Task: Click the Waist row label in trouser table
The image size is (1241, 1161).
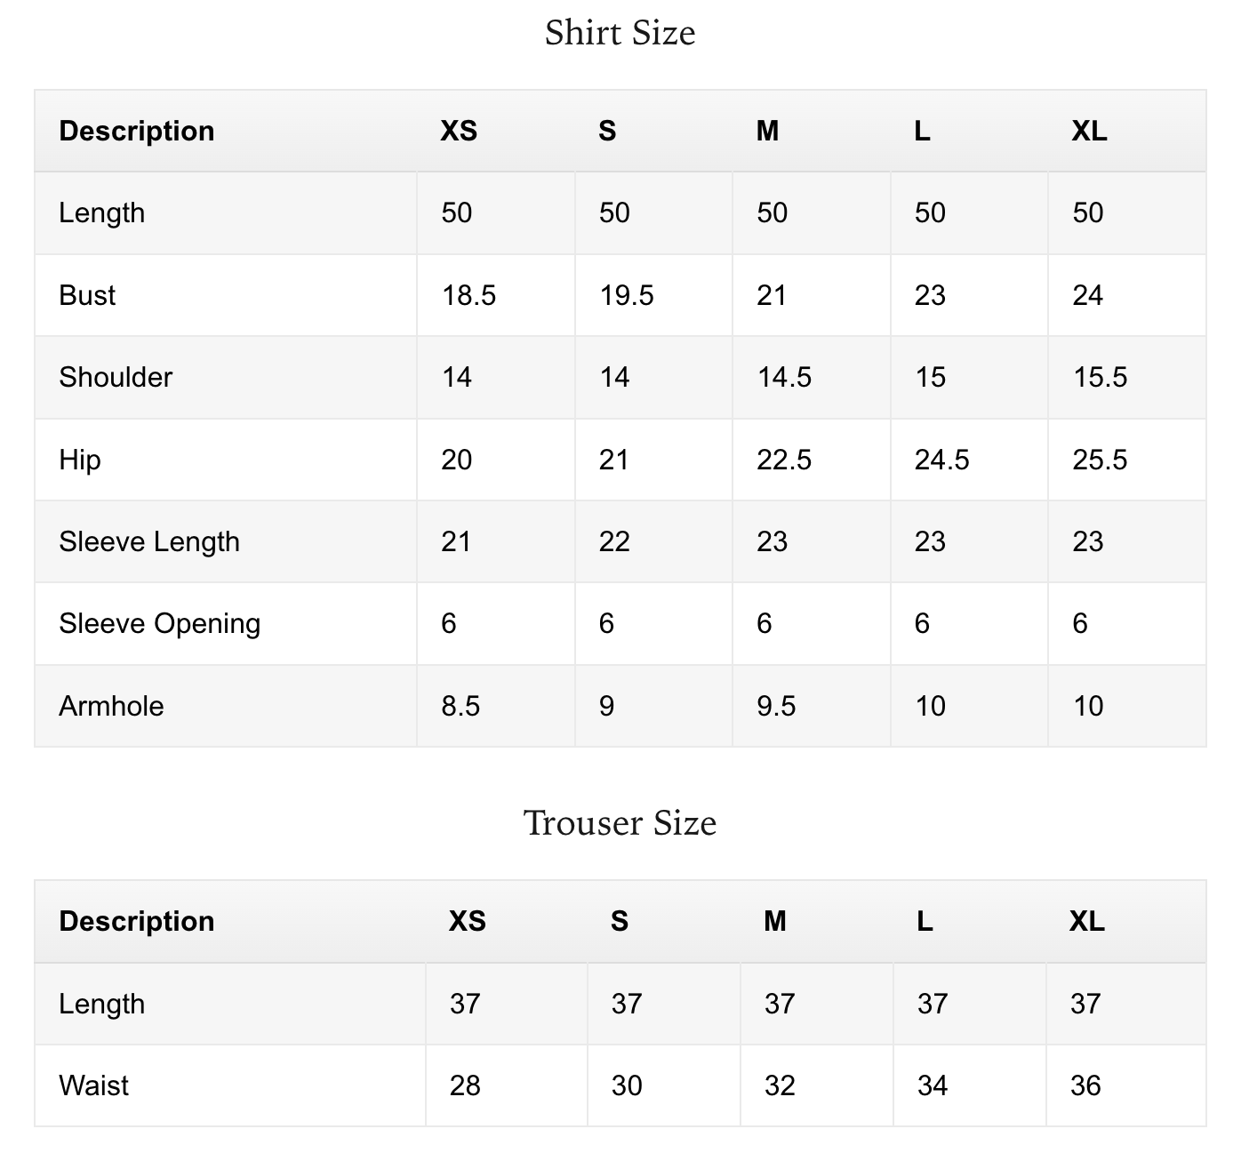Action: [x=93, y=1085]
